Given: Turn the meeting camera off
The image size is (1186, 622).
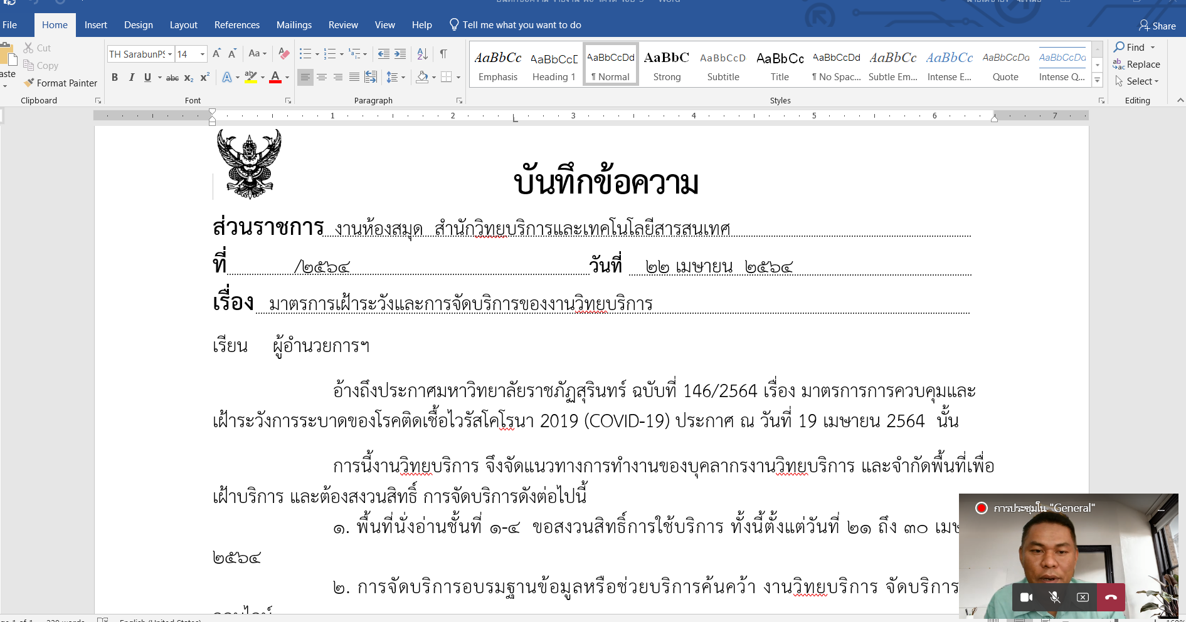Looking at the screenshot, I should point(1026,597).
